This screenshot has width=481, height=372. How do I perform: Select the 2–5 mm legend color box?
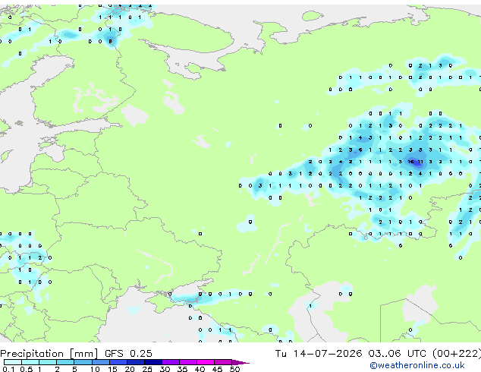pyautogui.click(x=65, y=362)
